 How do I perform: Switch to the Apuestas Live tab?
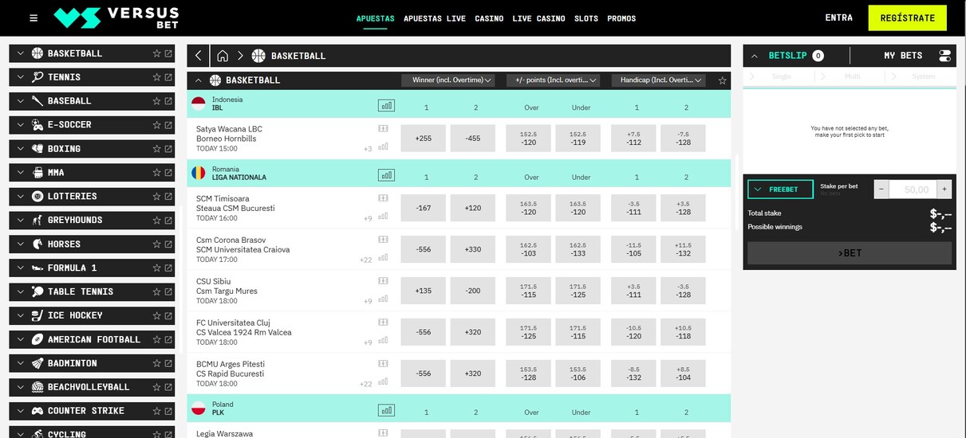[434, 18]
